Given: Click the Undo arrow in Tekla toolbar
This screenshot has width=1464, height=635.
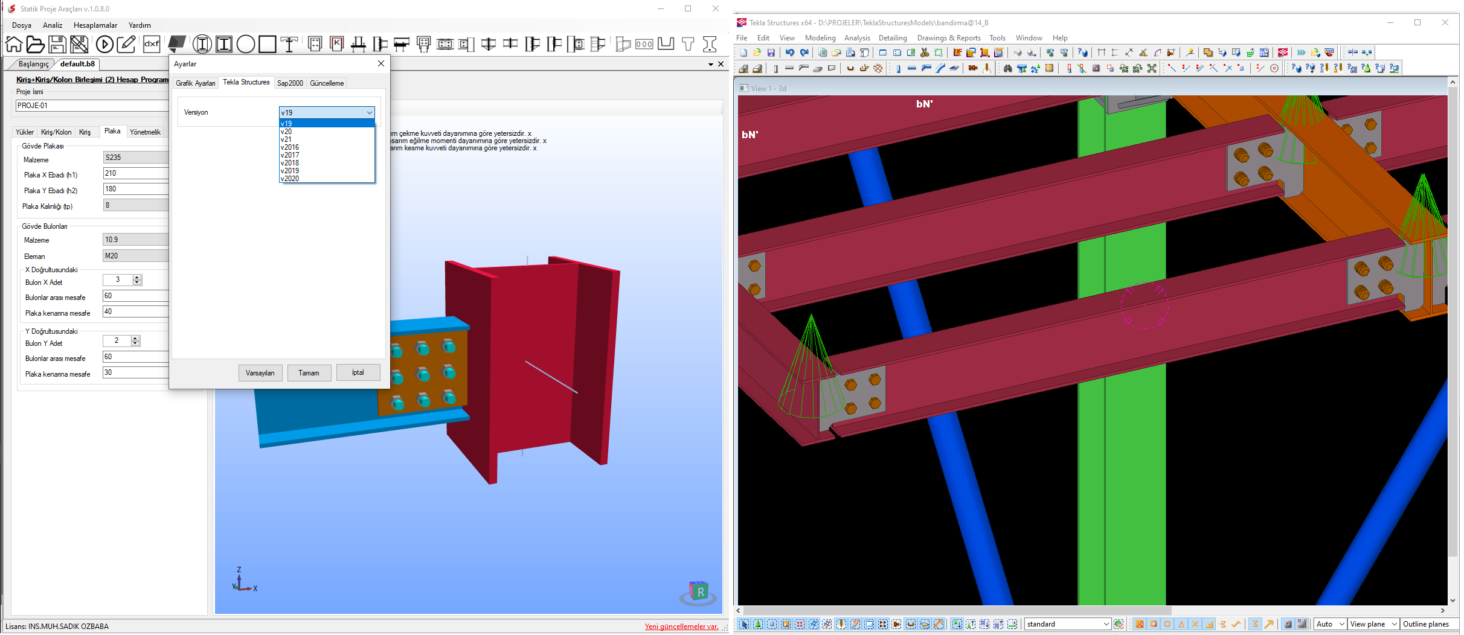Looking at the screenshot, I should [789, 53].
